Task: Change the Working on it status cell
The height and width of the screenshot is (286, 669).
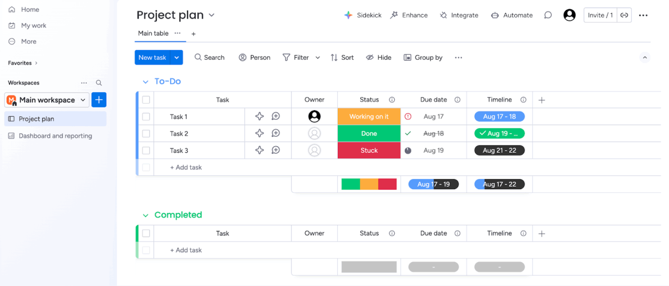Action: (369, 117)
